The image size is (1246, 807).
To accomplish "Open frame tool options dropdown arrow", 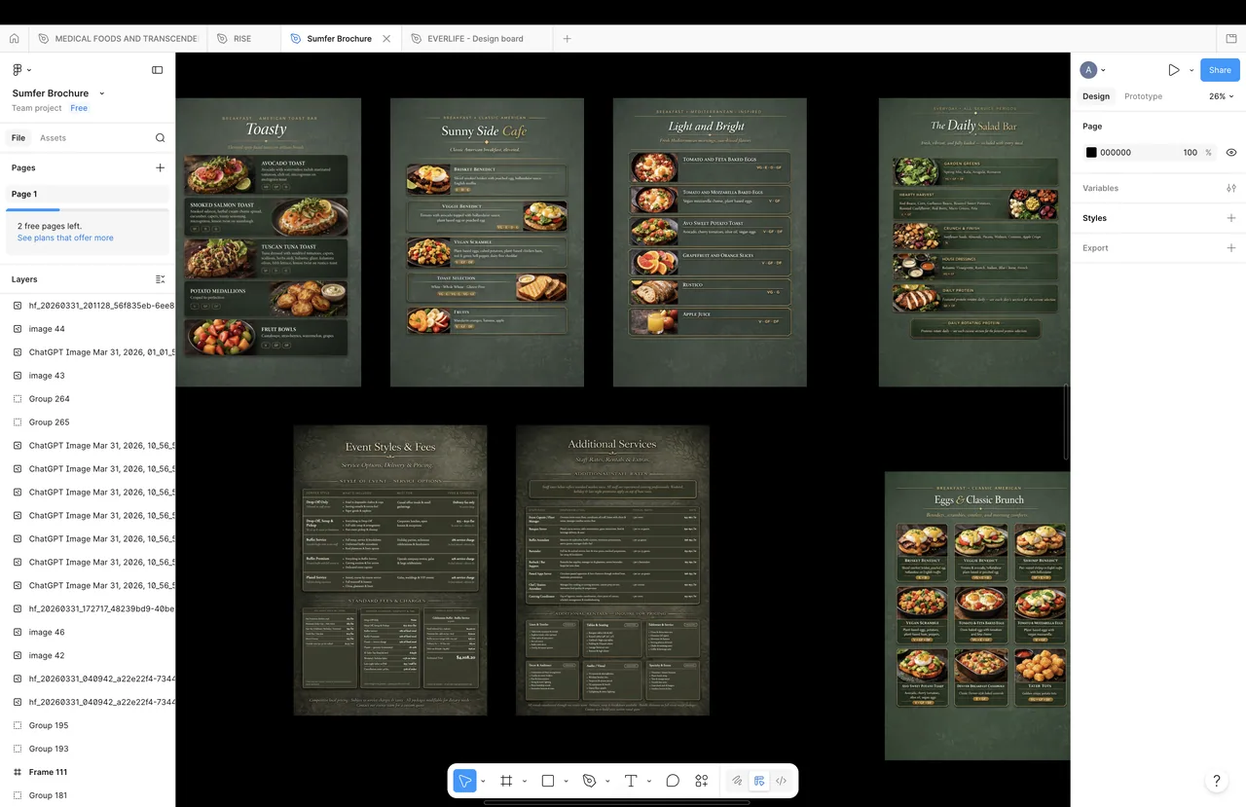I will [524, 781].
